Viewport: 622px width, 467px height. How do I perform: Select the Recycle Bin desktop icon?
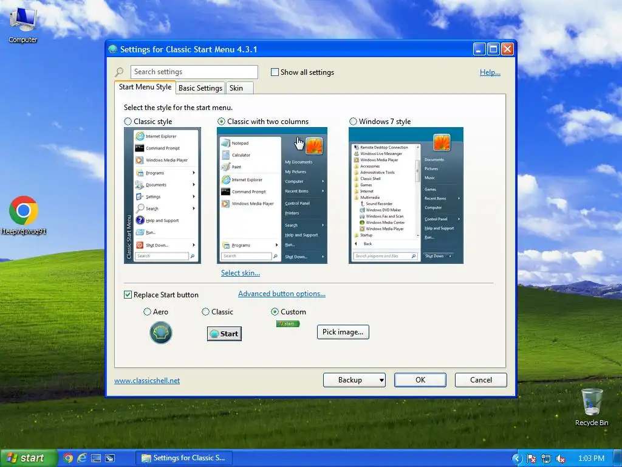pyautogui.click(x=592, y=407)
